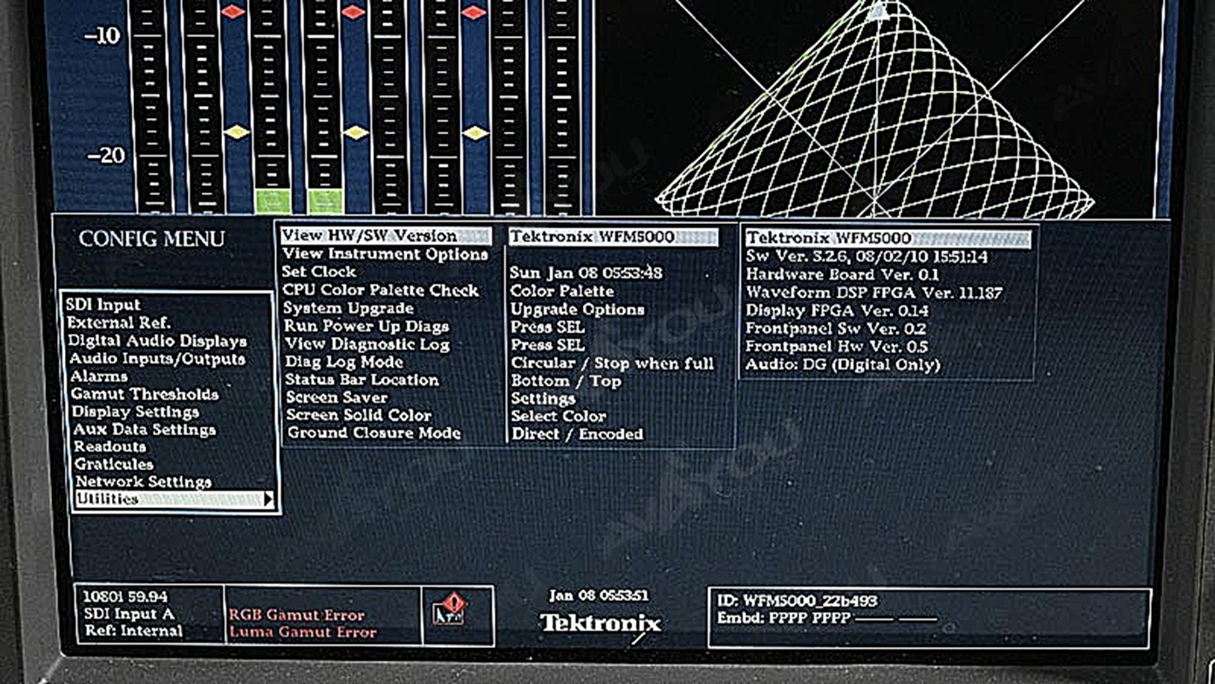Viewport: 1215px width, 684px height.
Task: Click the Color Palette value
Action: pyautogui.click(x=562, y=292)
